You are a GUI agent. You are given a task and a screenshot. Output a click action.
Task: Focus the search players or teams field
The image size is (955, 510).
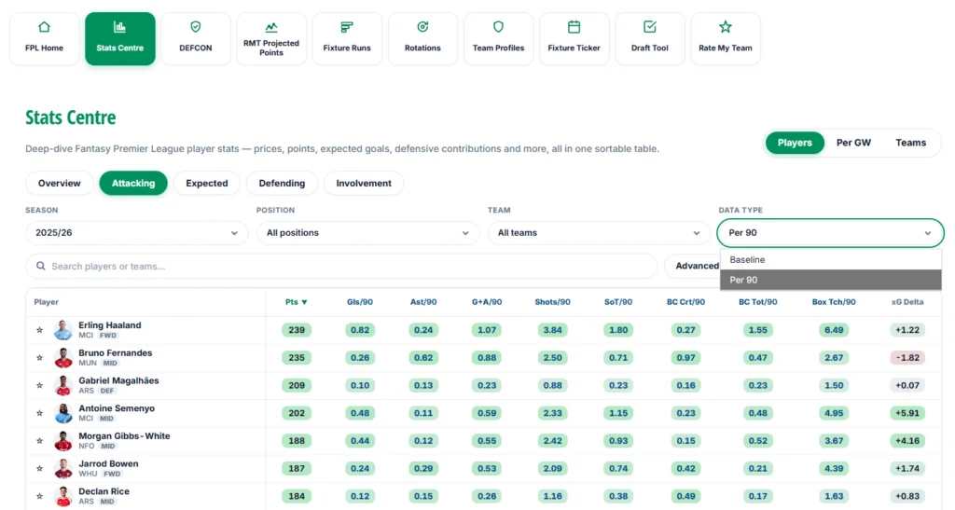(x=341, y=266)
